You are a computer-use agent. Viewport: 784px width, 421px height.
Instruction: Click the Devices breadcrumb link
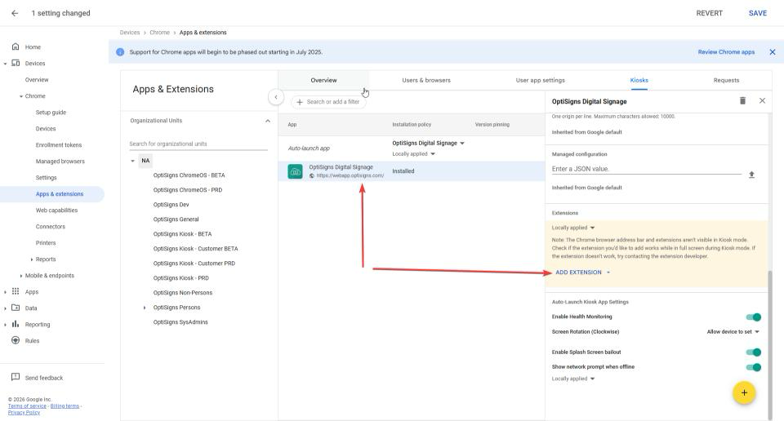click(130, 33)
